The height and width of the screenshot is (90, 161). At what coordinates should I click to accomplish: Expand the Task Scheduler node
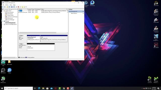(x=5, y=12)
